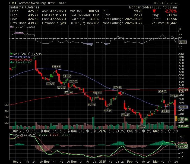This screenshot has width=190, height=164.
Task: Click the 457.86 price label
Action: (x=108, y=111)
